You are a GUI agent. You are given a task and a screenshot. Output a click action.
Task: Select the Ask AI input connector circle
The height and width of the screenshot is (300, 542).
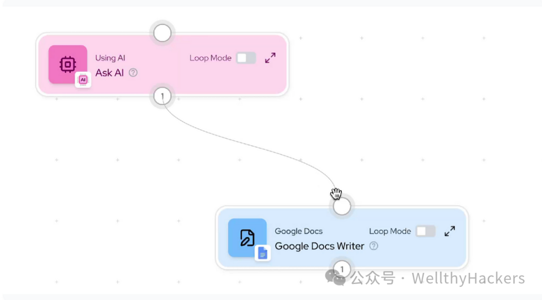point(163,33)
